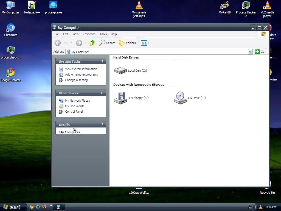
Task: Select VLC media player desktop shortcut
Action: point(267,9)
